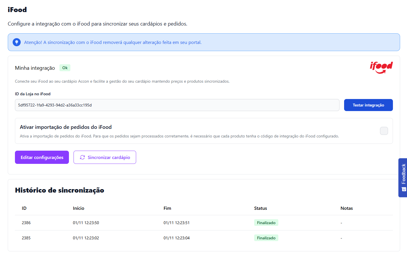407x260 pixels.
Task: Click the lightbulb attention icon
Action: click(x=17, y=42)
